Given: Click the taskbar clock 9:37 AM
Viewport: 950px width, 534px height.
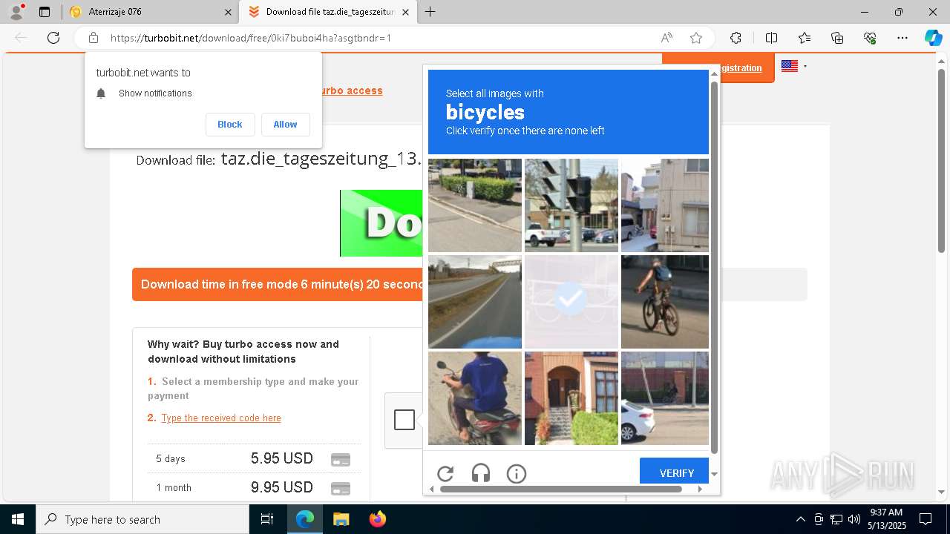Looking at the screenshot, I should pyautogui.click(x=886, y=512).
